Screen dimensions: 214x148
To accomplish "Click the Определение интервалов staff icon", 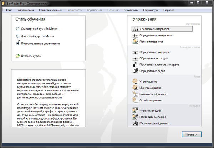I will (135, 35).
